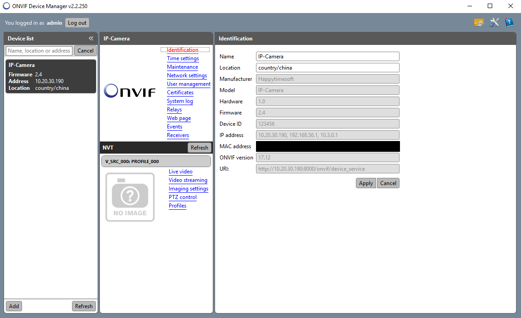
Task: Refresh the device list
Action: pos(84,306)
